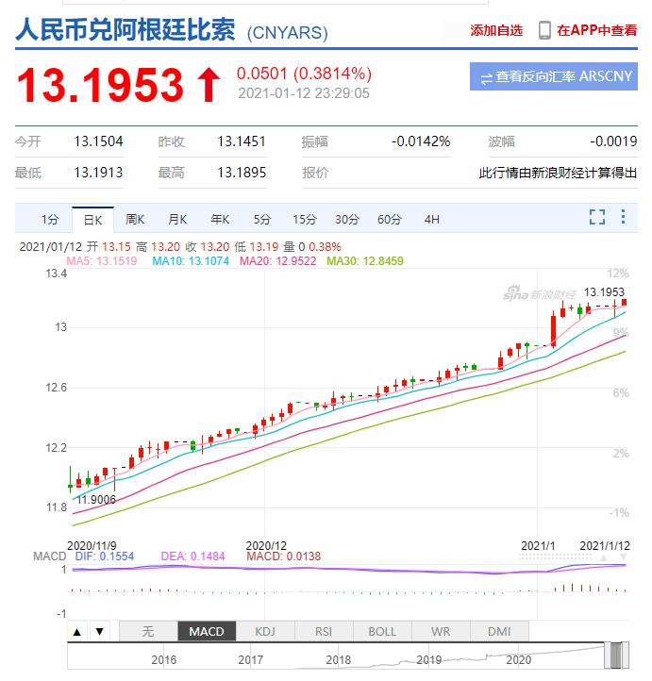Click the MA10: 13.1074 legend label
The height and width of the screenshot is (681, 652).
[x=191, y=261]
